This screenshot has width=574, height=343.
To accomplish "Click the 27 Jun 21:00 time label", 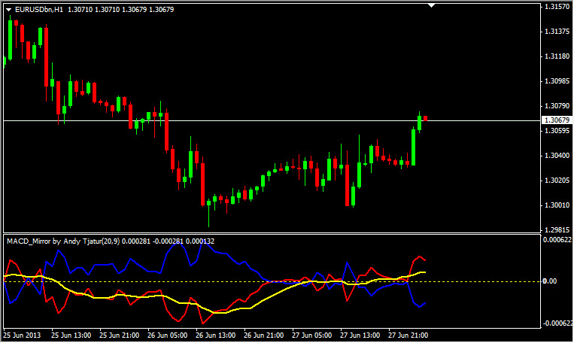I will pyautogui.click(x=408, y=335).
